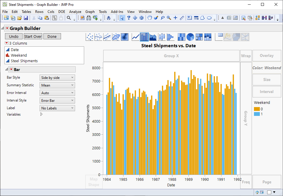The width and height of the screenshot is (283, 196).
Task: Choose the Pie chart element icon
Action: (x=191, y=37)
